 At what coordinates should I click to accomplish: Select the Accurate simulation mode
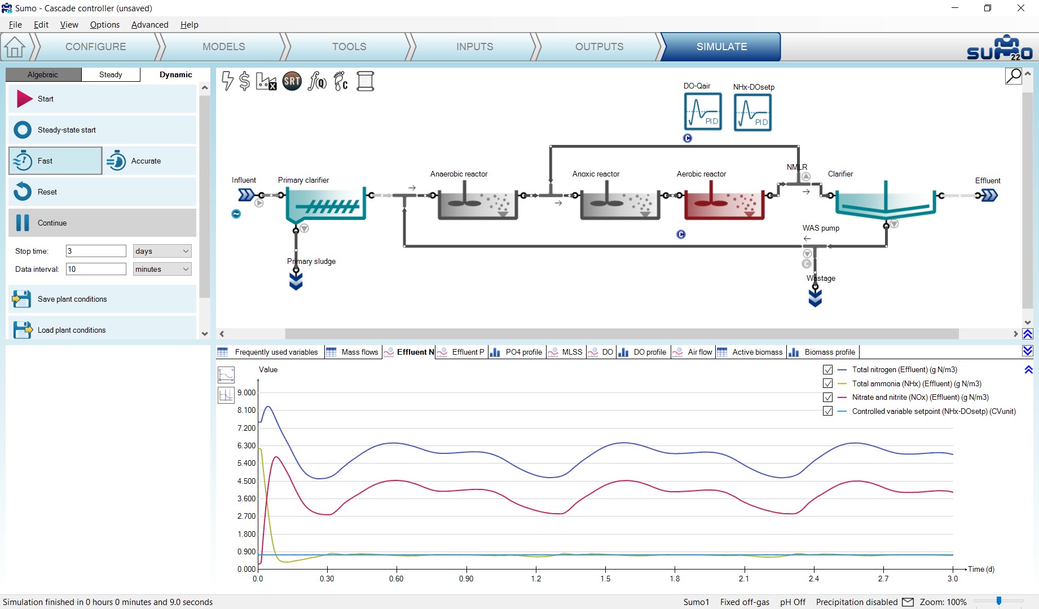point(149,161)
